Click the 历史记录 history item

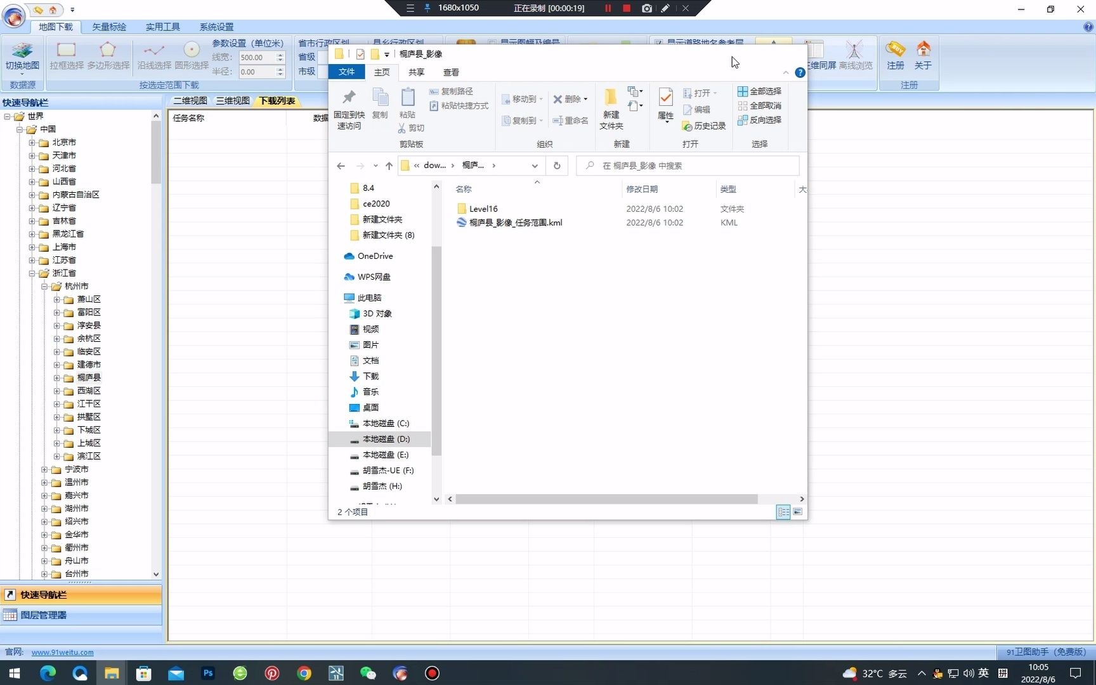click(x=704, y=126)
